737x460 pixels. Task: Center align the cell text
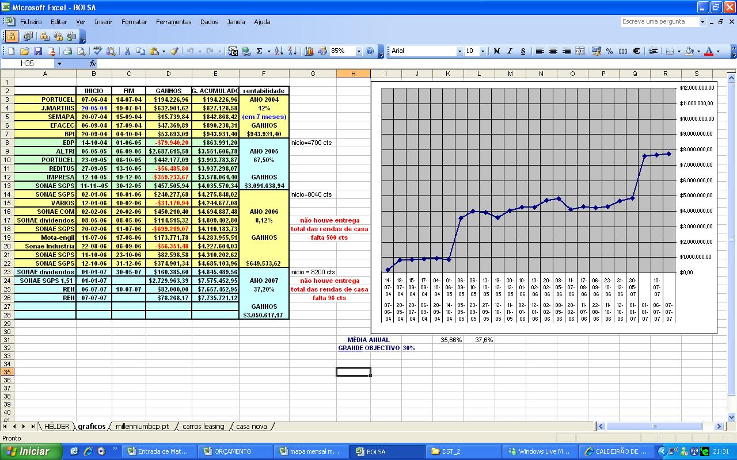click(553, 51)
